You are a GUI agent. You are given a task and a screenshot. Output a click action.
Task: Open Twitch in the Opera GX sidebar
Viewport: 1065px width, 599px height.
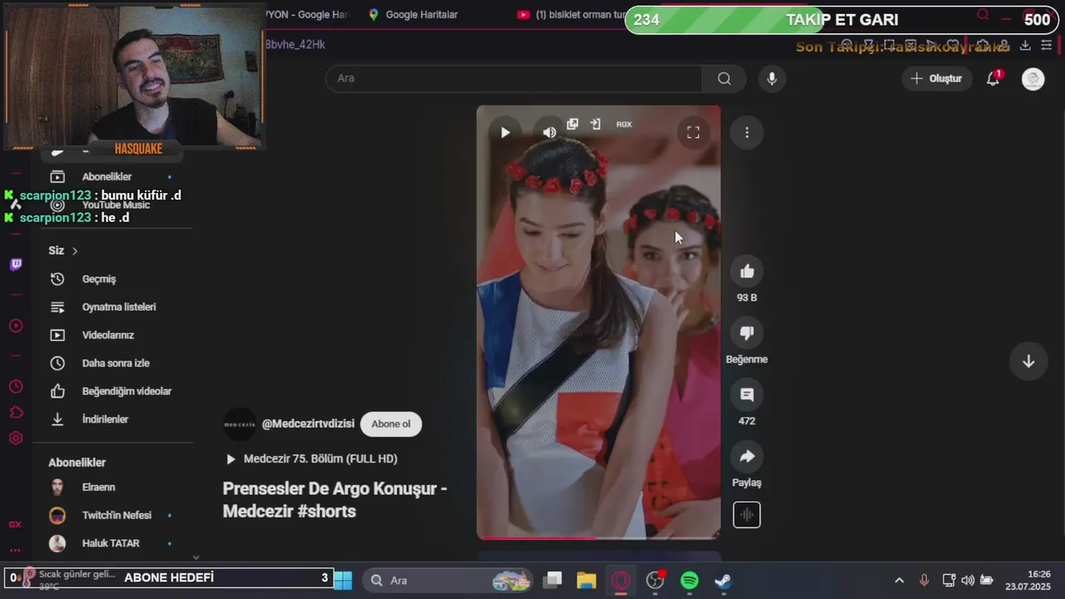(x=16, y=265)
